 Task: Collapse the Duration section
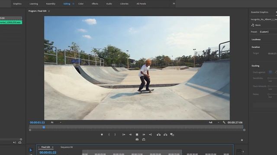(256, 47)
